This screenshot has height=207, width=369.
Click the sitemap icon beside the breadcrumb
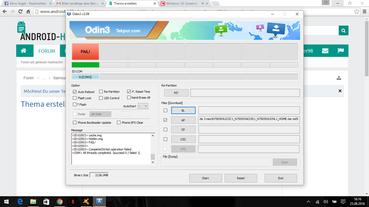point(339,78)
